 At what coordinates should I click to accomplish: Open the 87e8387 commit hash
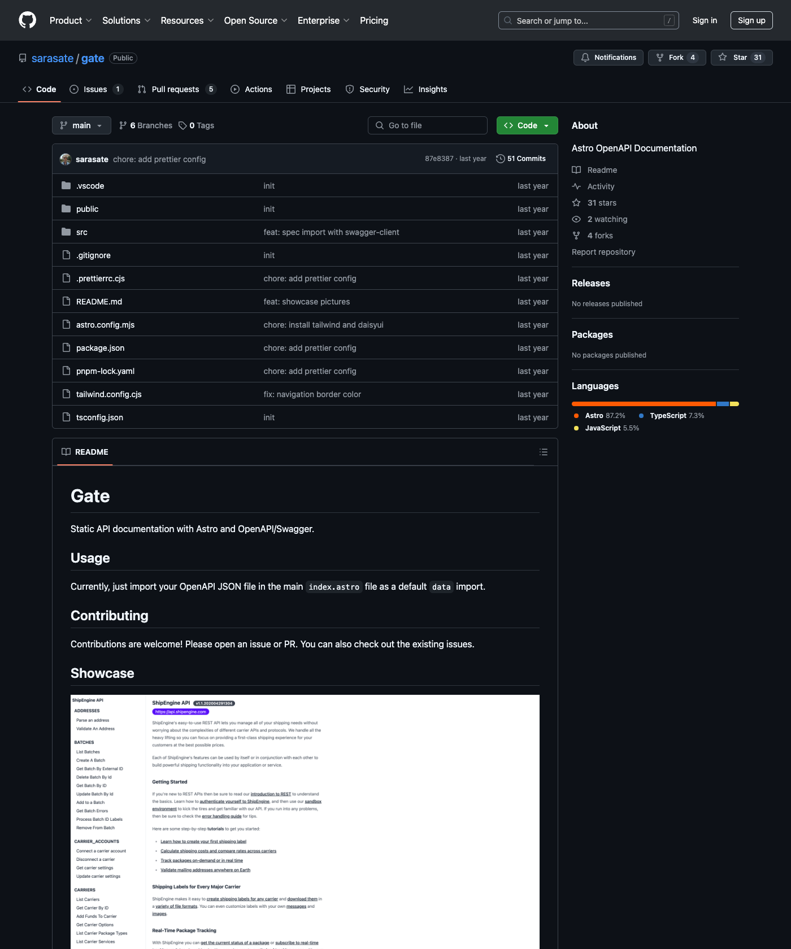click(x=439, y=159)
